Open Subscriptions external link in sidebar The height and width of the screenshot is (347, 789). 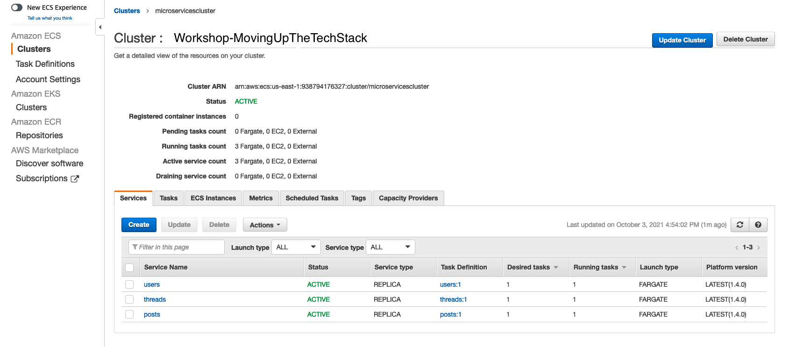click(47, 178)
